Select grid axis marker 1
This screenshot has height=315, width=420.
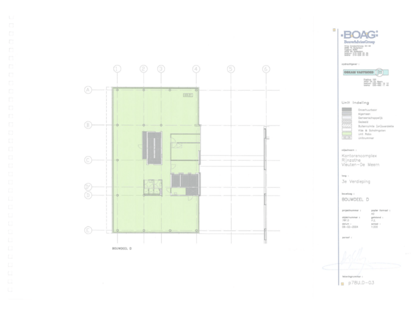(117, 69)
